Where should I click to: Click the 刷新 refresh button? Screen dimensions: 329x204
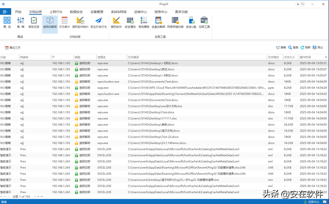(305, 48)
